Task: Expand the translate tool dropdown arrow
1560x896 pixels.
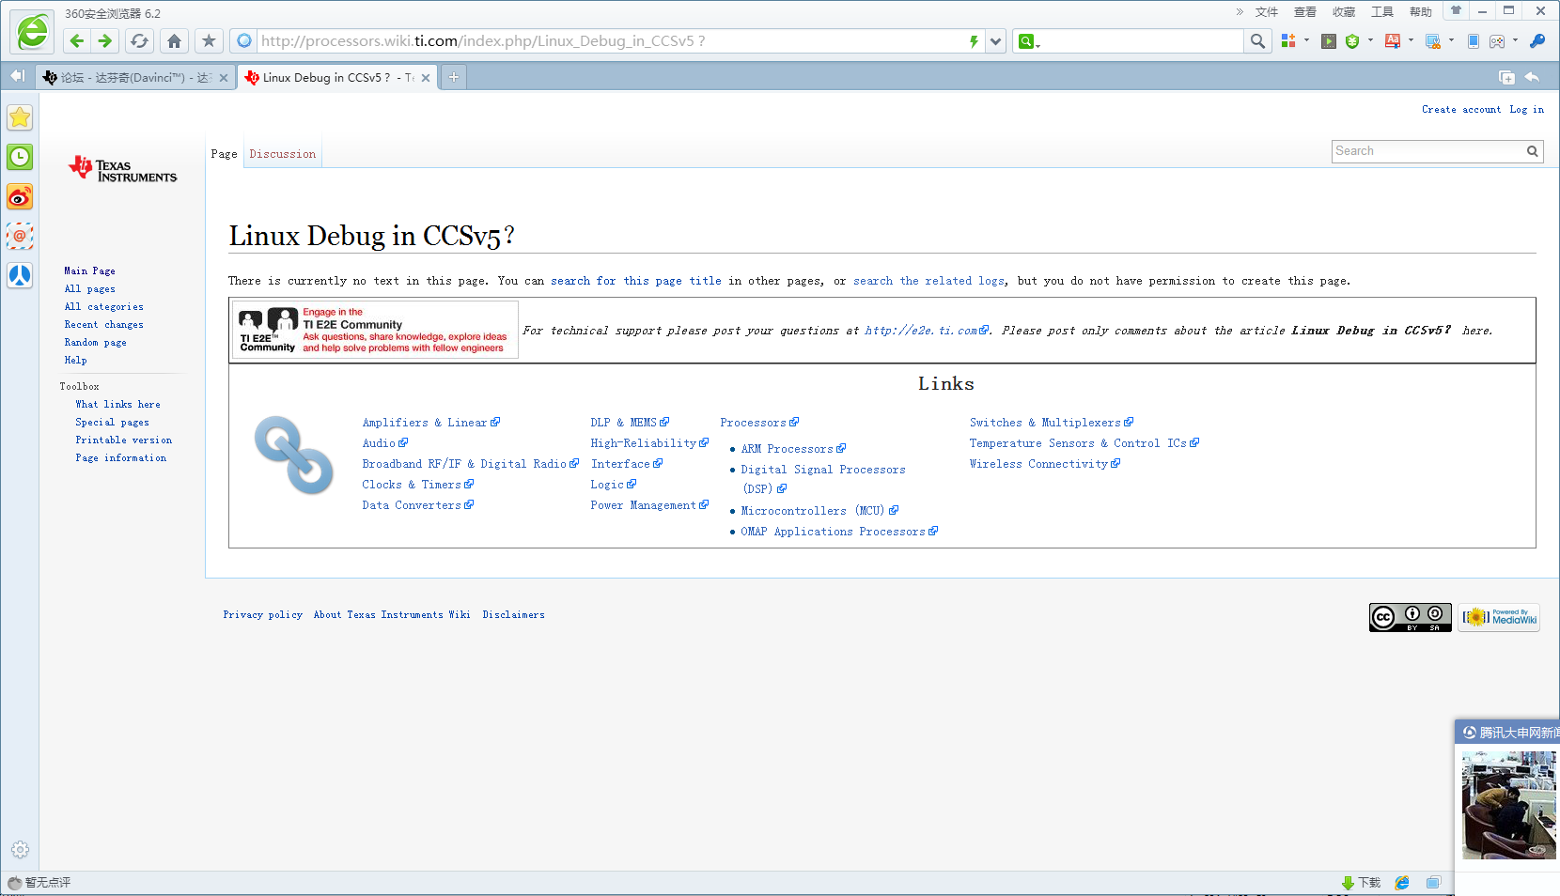Action: click(1411, 40)
